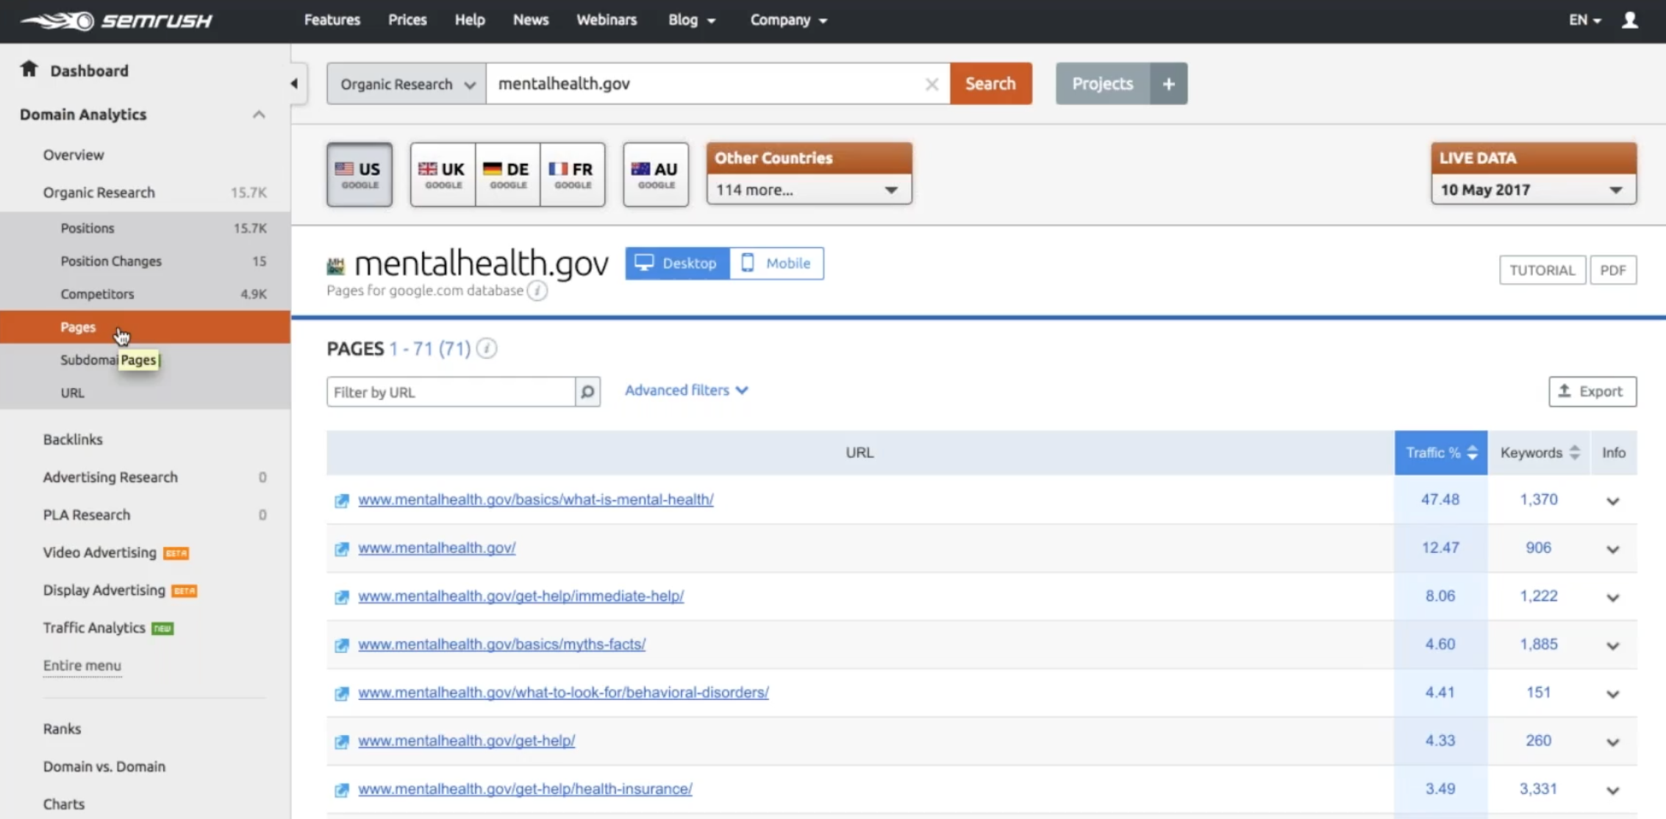Open Display Advertising in sidebar
The width and height of the screenshot is (1666, 819).
[104, 590]
